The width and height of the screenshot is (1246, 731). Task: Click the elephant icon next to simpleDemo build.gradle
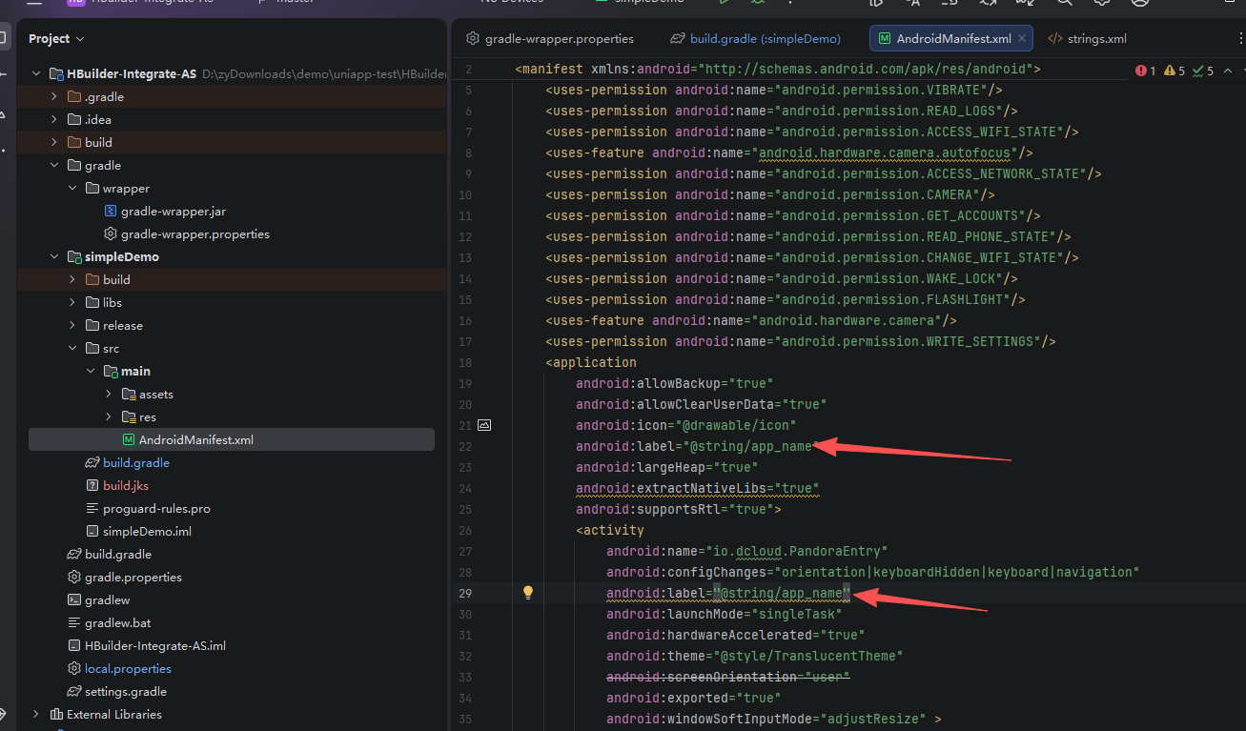click(x=92, y=462)
